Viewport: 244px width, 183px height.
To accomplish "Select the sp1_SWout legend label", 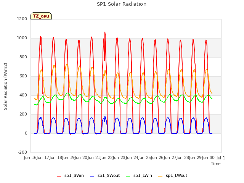I will click(109, 175).
